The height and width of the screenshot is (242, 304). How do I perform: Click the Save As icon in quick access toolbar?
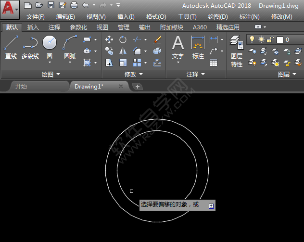63,5
